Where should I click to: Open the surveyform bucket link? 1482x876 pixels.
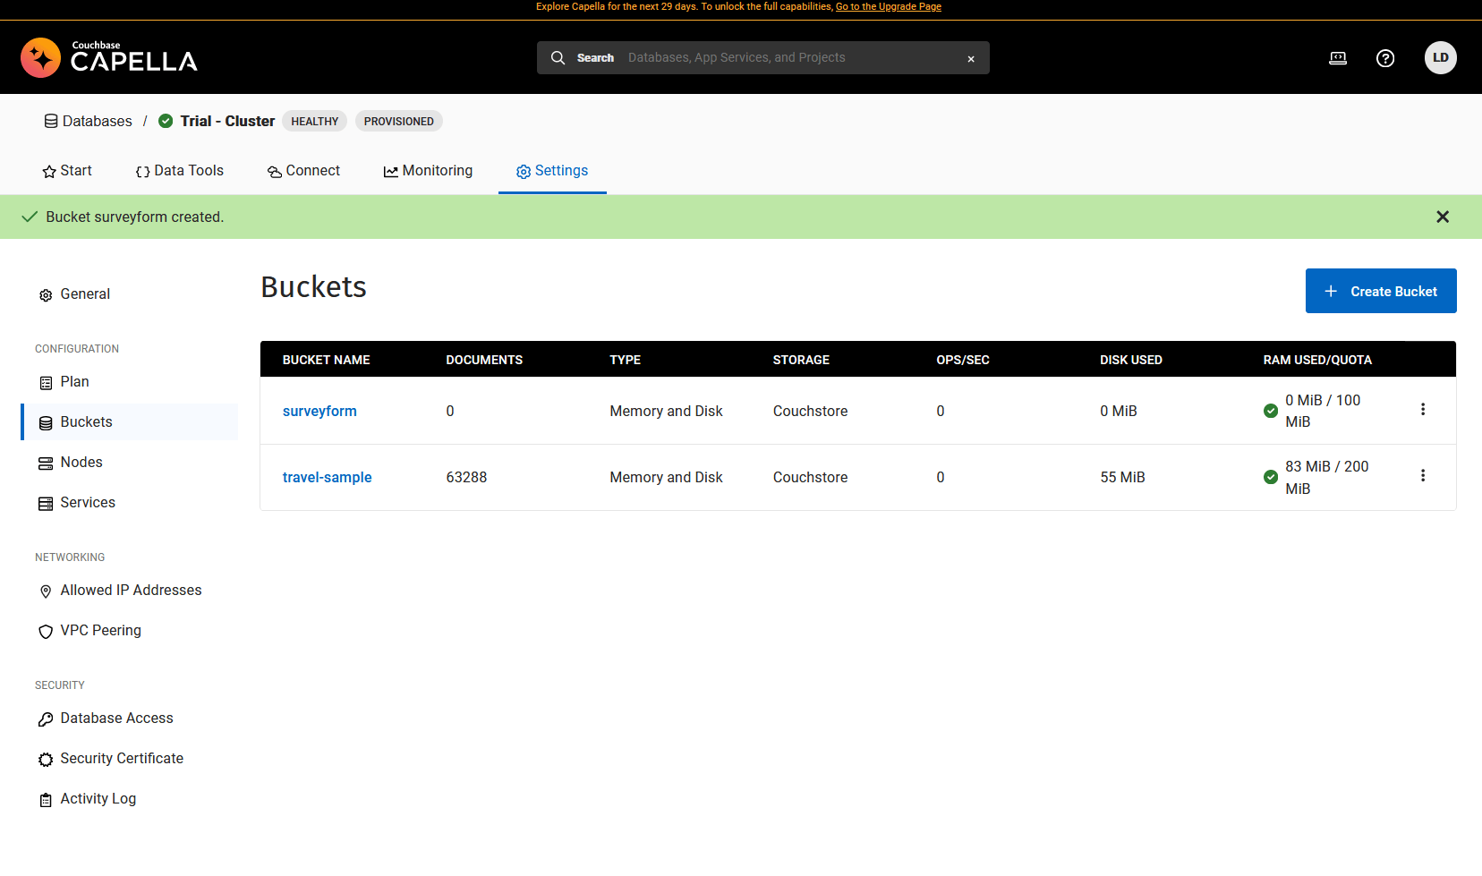click(x=319, y=411)
